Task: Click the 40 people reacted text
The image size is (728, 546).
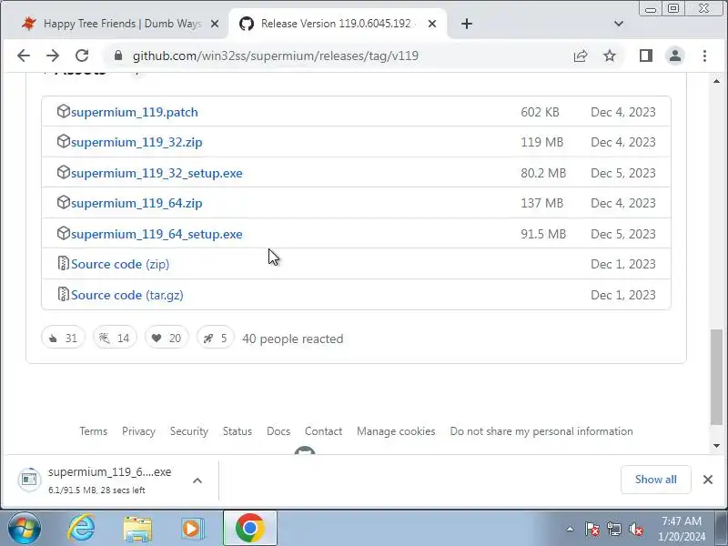Action: (x=292, y=339)
